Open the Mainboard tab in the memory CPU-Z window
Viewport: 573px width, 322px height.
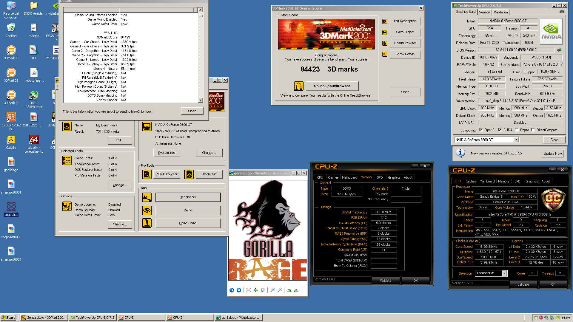click(x=349, y=177)
